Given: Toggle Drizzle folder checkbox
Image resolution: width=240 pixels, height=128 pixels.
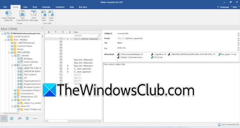Looking at the screenshot, I should 12,49.
